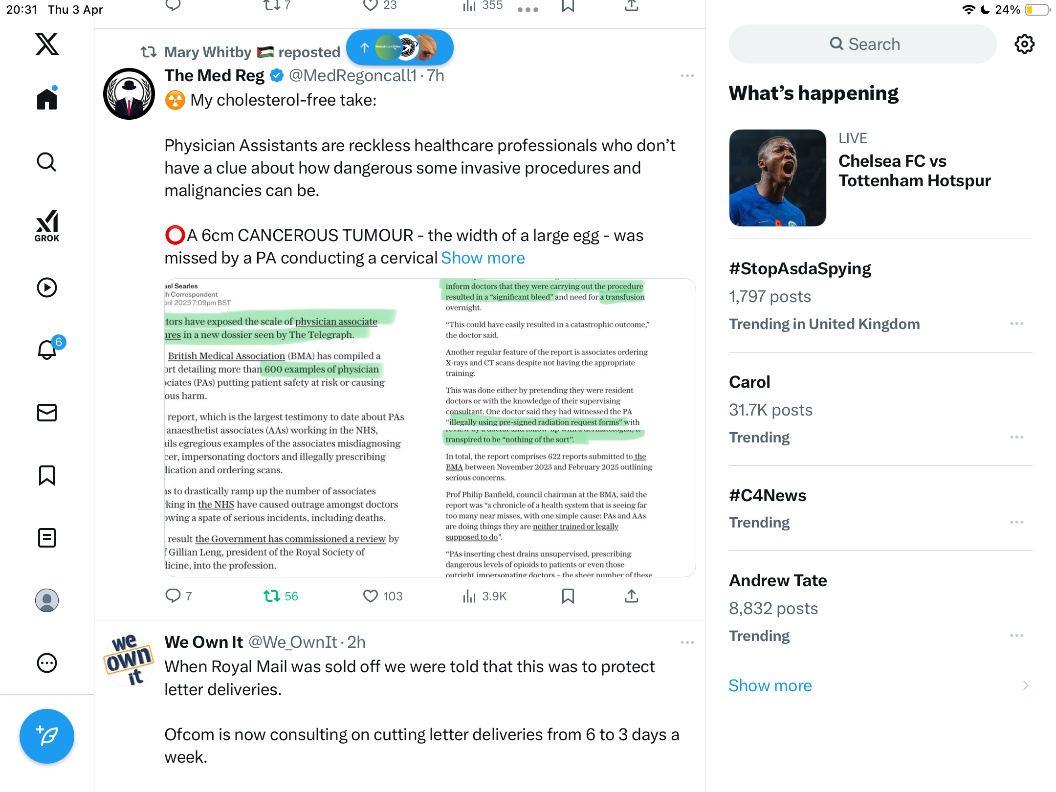Bookmark The Med Reg post
Image resolution: width=1056 pixels, height=792 pixels.
point(568,596)
